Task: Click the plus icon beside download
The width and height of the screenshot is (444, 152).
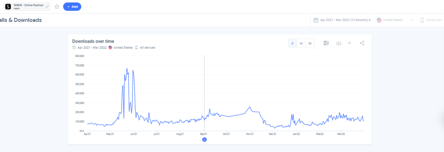Action: coord(349,43)
